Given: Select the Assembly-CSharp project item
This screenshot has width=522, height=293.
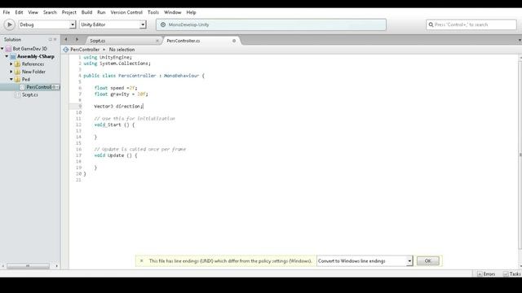Looking at the screenshot, I should click(36, 56).
